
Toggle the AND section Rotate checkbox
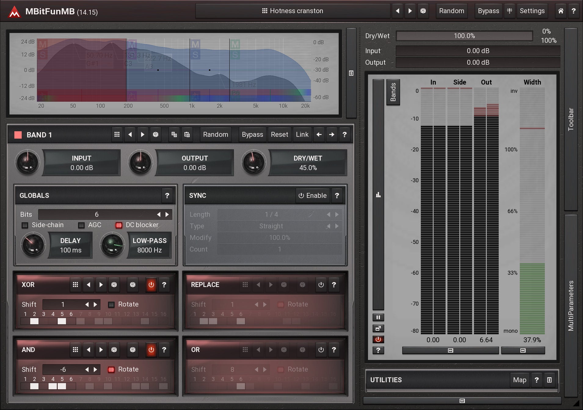point(111,369)
